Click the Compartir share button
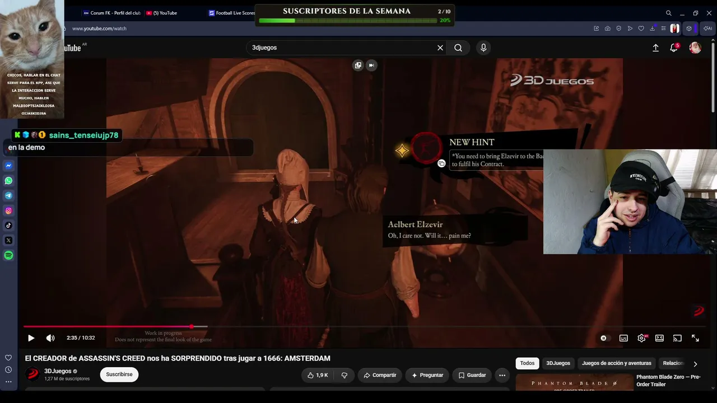The image size is (717, 403). pos(380,375)
